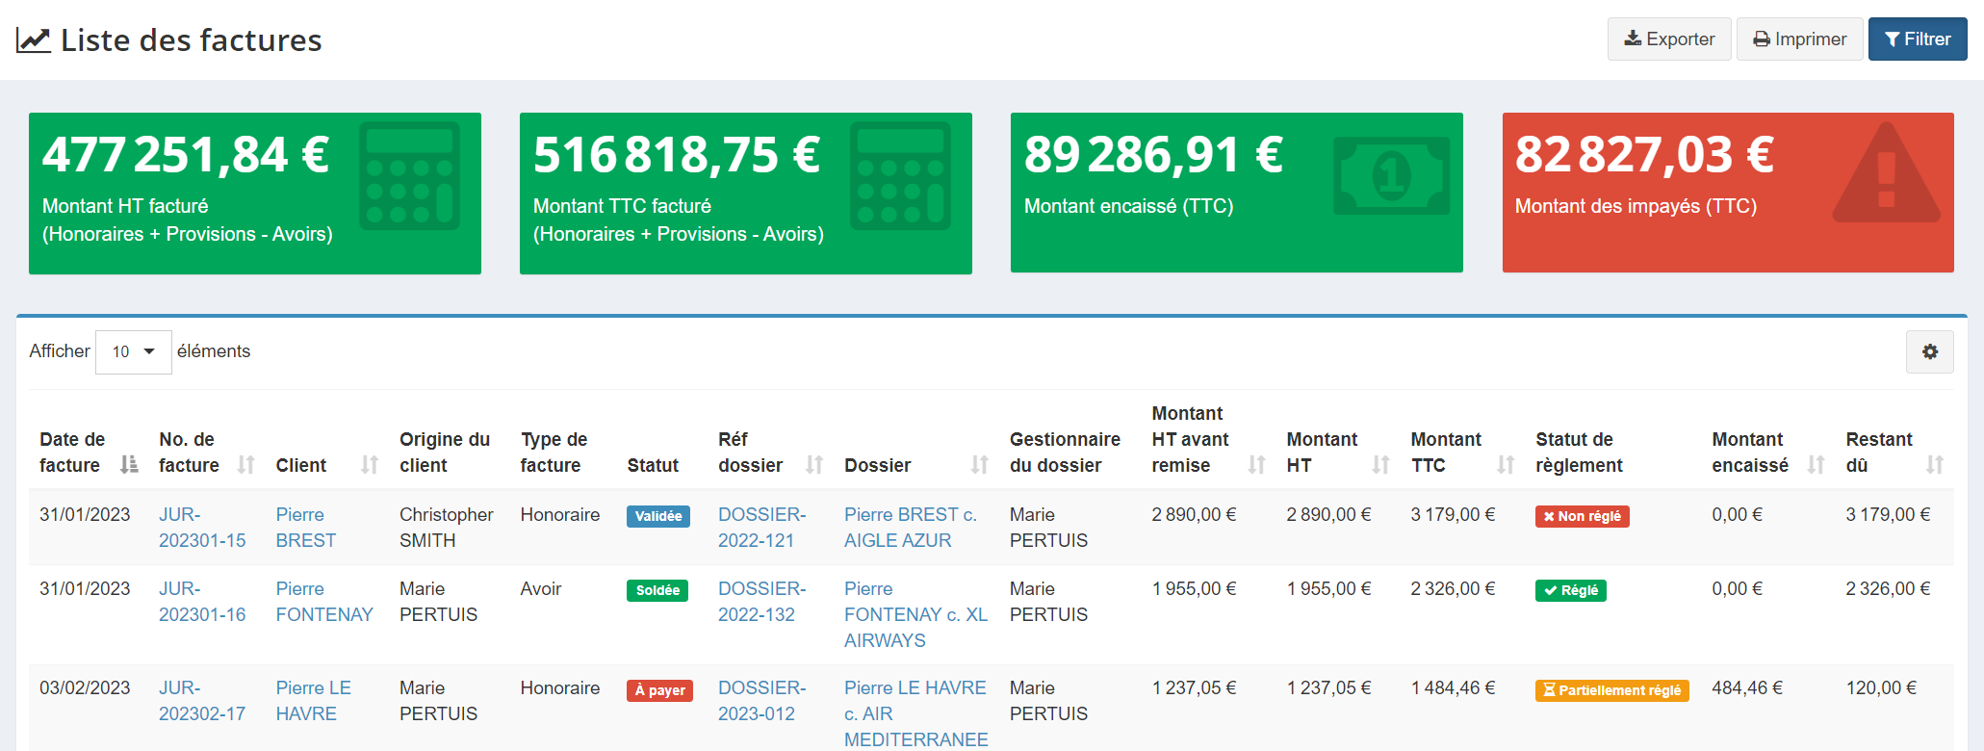
Task: Click the 120,00 € Restant dû cell
Action: (x=1881, y=688)
